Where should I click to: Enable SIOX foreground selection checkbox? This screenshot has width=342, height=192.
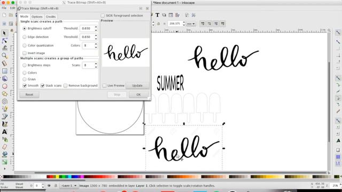[x=103, y=15]
